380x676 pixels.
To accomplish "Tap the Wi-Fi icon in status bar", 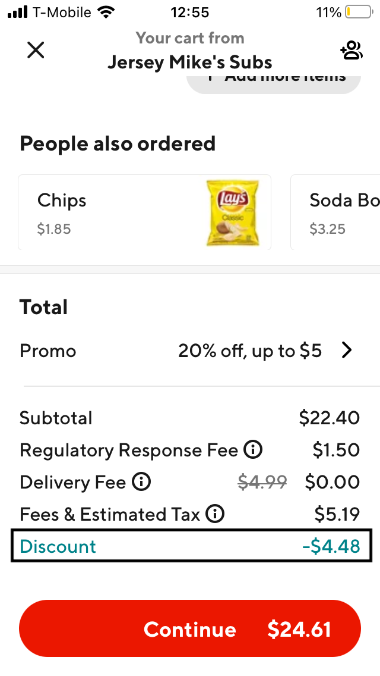I will pyautogui.click(x=106, y=12).
